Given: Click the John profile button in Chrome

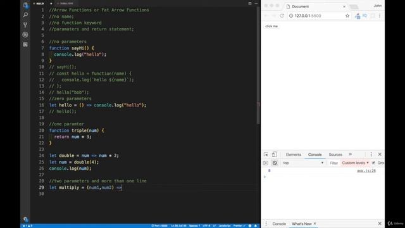Looking at the screenshot, I should click(377, 6).
